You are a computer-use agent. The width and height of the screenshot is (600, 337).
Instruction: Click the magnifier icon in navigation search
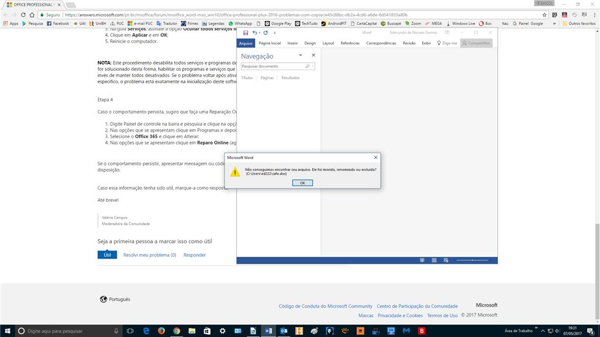pyautogui.click(x=307, y=66)
